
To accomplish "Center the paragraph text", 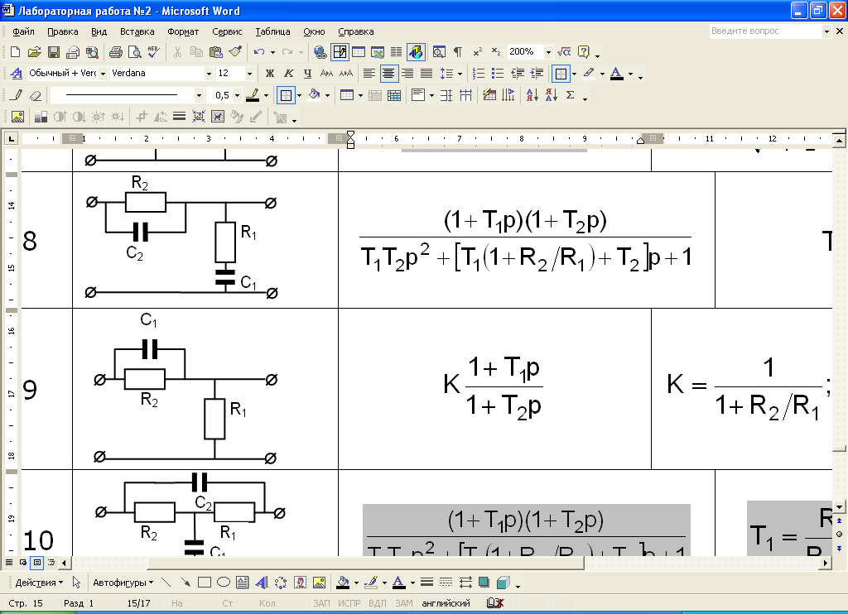I will coord(388,74).
